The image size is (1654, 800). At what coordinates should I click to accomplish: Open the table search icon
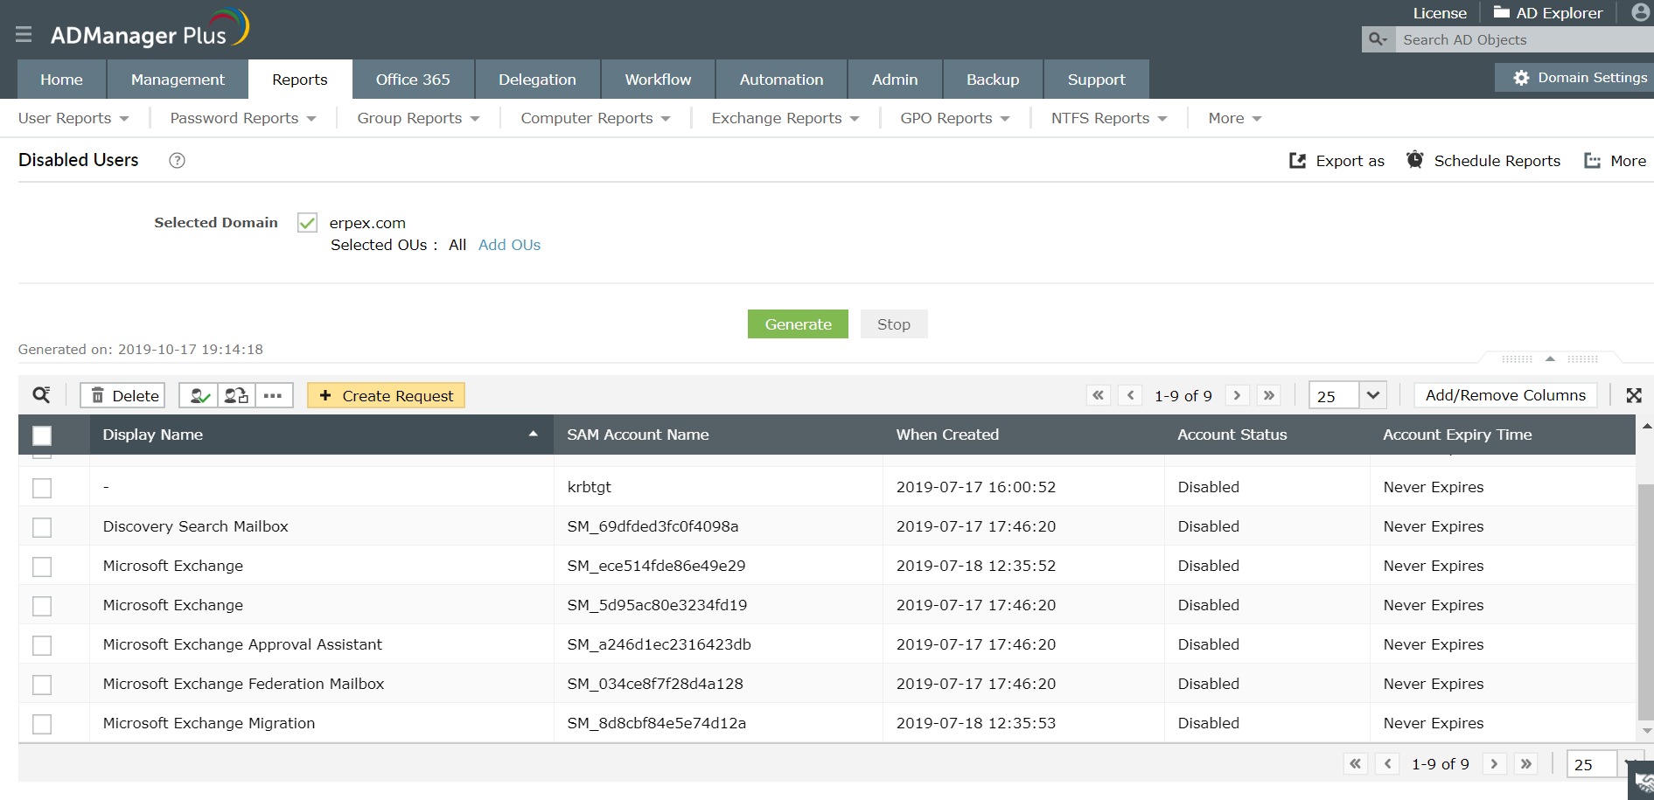click(41, 395)
